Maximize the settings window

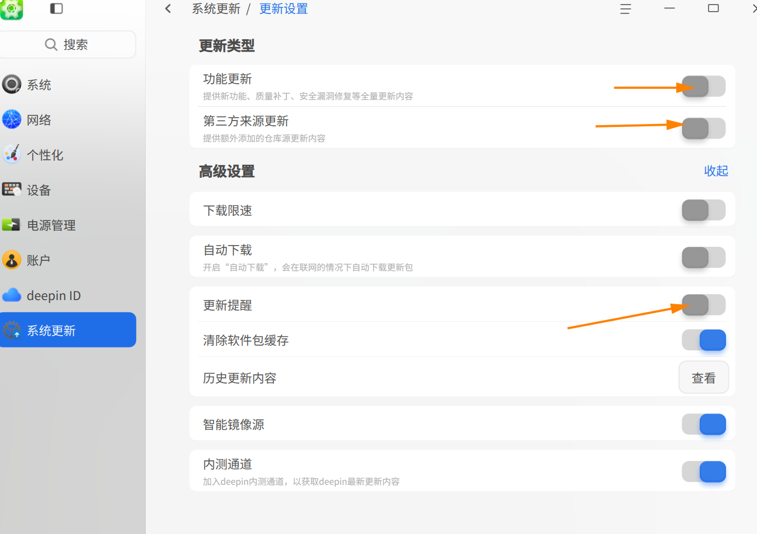[x=713, y=8]
